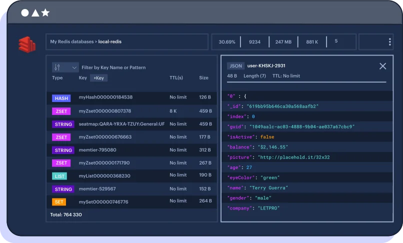Click the seatmap:QARA-YRXA-TZUY string key

(x=121, y=124)
